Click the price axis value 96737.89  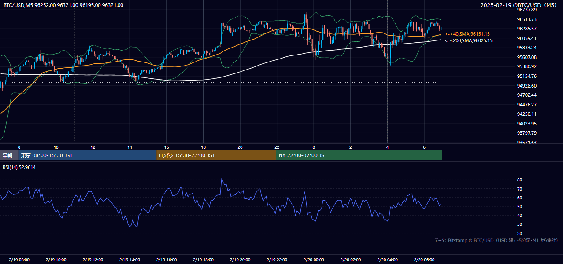[x=526, y=10]
